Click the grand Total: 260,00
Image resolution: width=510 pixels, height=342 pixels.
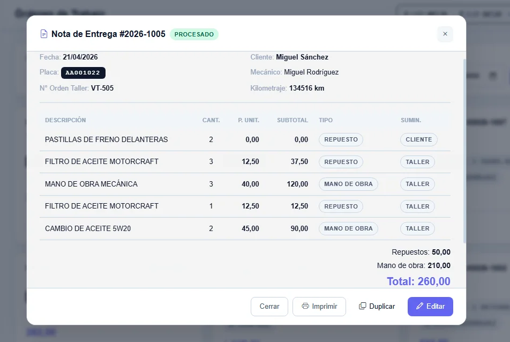418,281
